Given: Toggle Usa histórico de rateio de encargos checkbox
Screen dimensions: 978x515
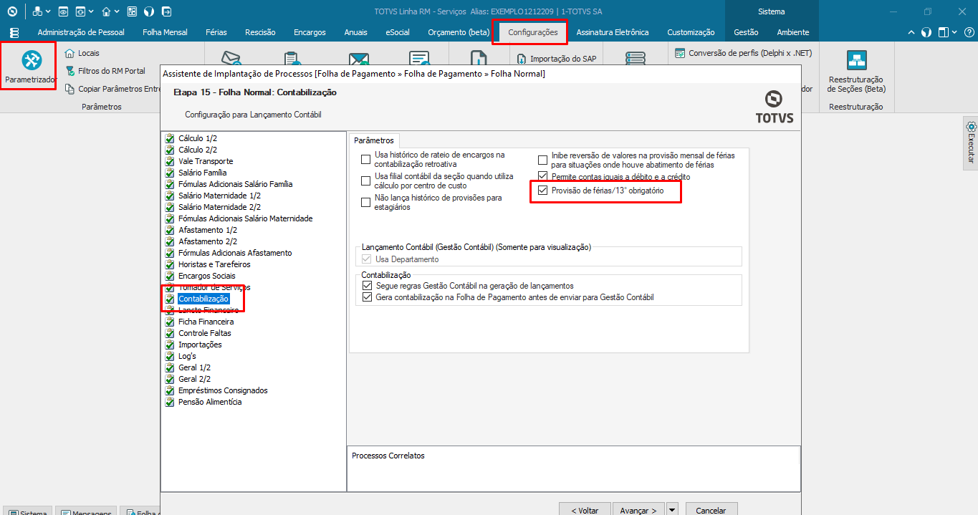Looking at the screenshot, I should point(366,159).
